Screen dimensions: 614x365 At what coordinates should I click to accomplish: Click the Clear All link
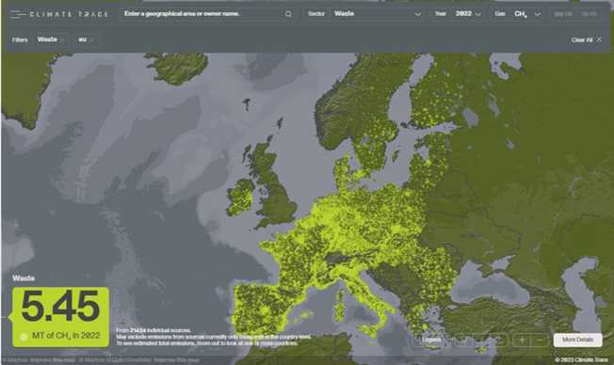[x=581, y=40]
